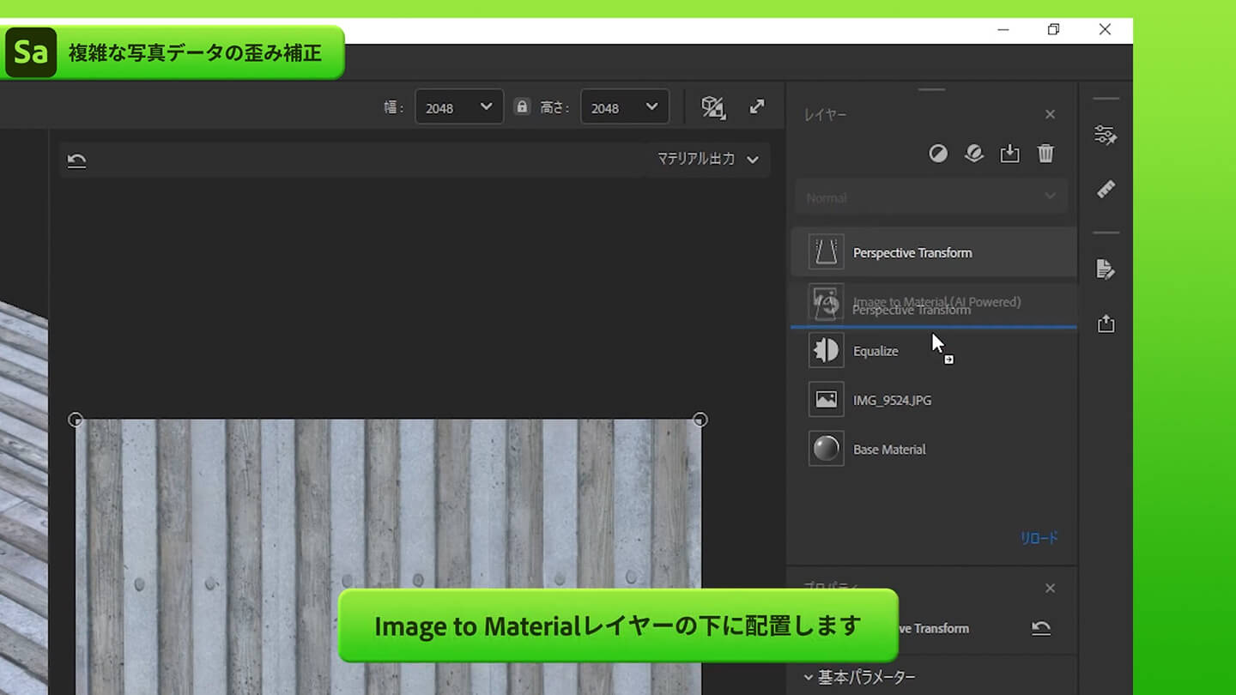This screenshot has height=695, width=1236.
Task: Open the width 2048 dropdown
Action: (459, 107)
